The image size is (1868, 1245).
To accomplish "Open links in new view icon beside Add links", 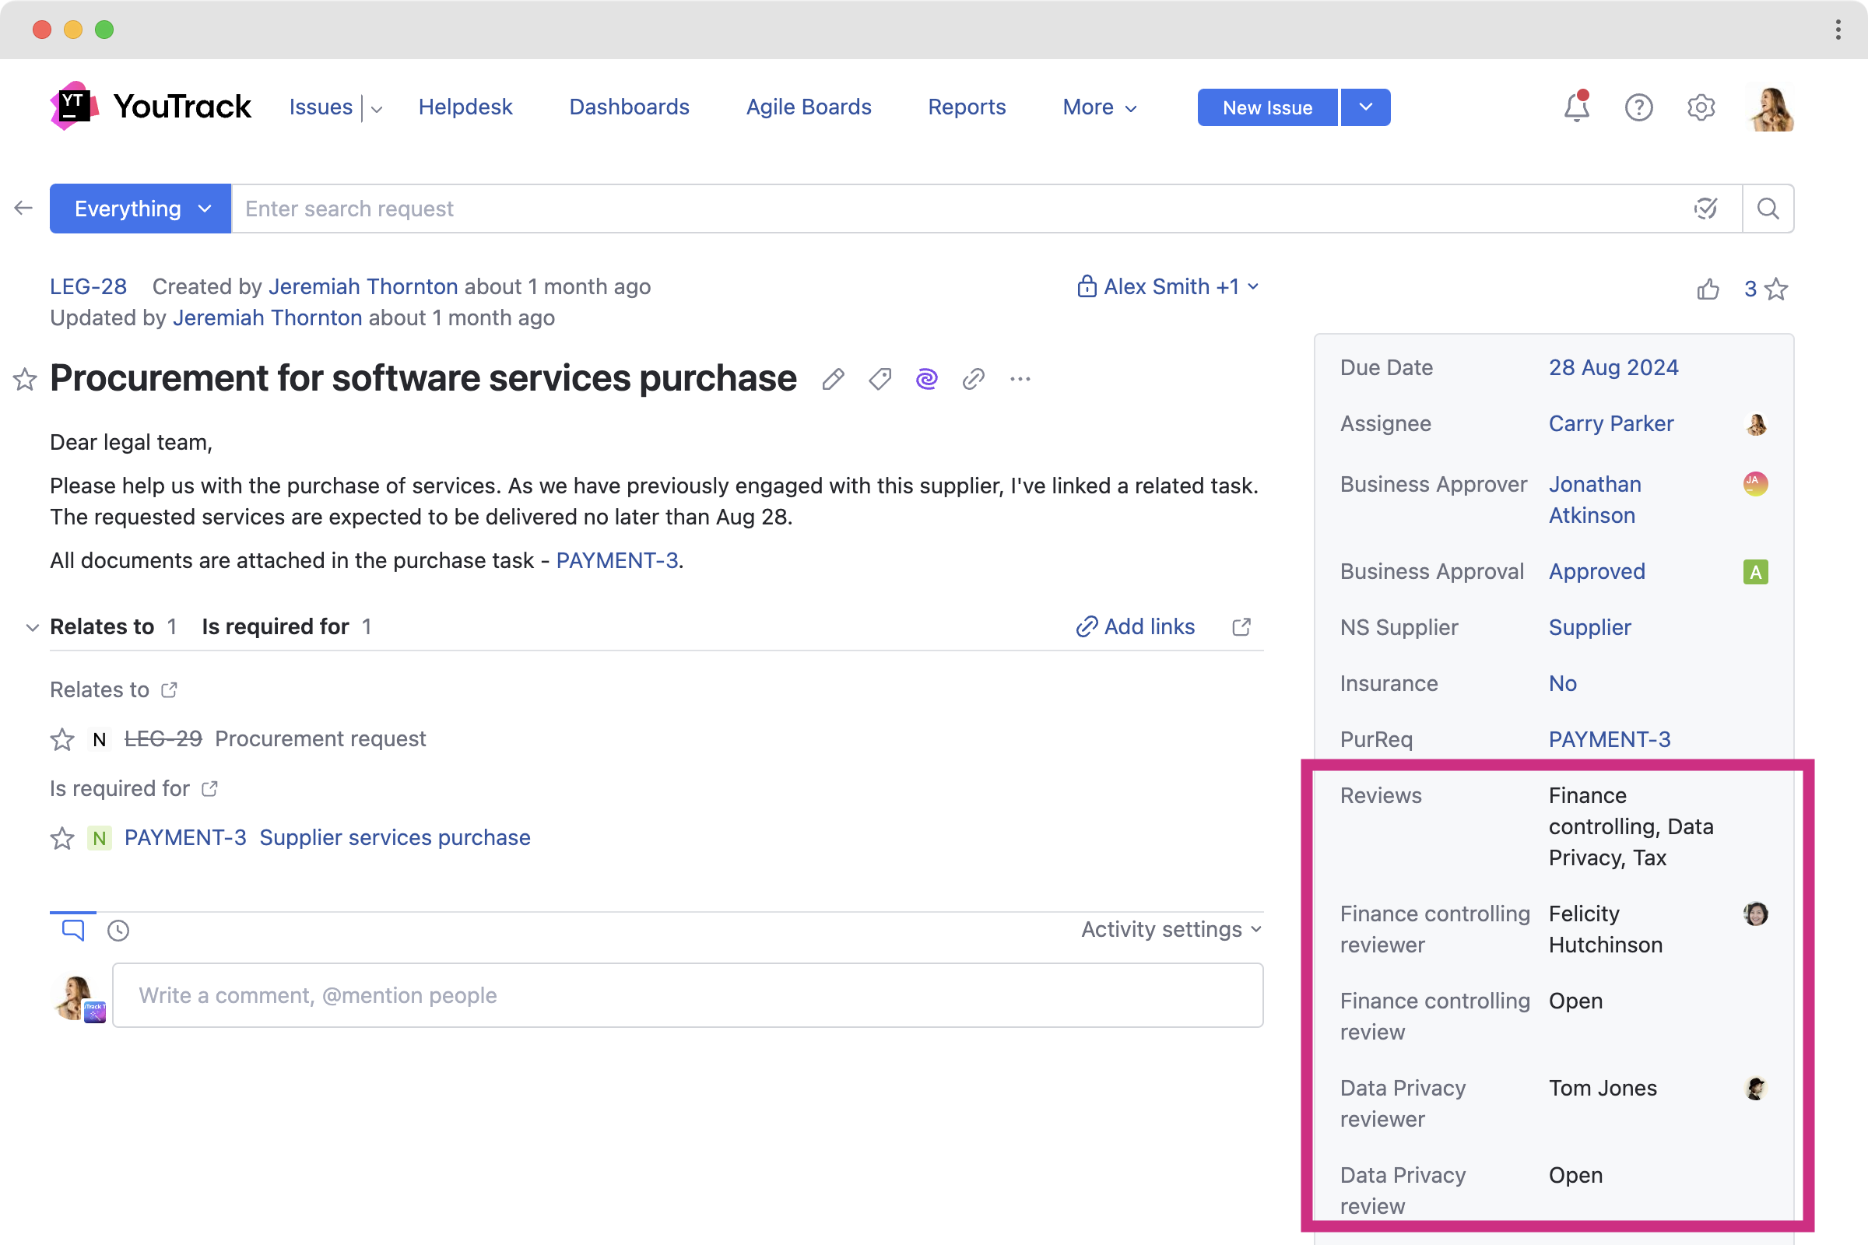I will point(1241,627).
